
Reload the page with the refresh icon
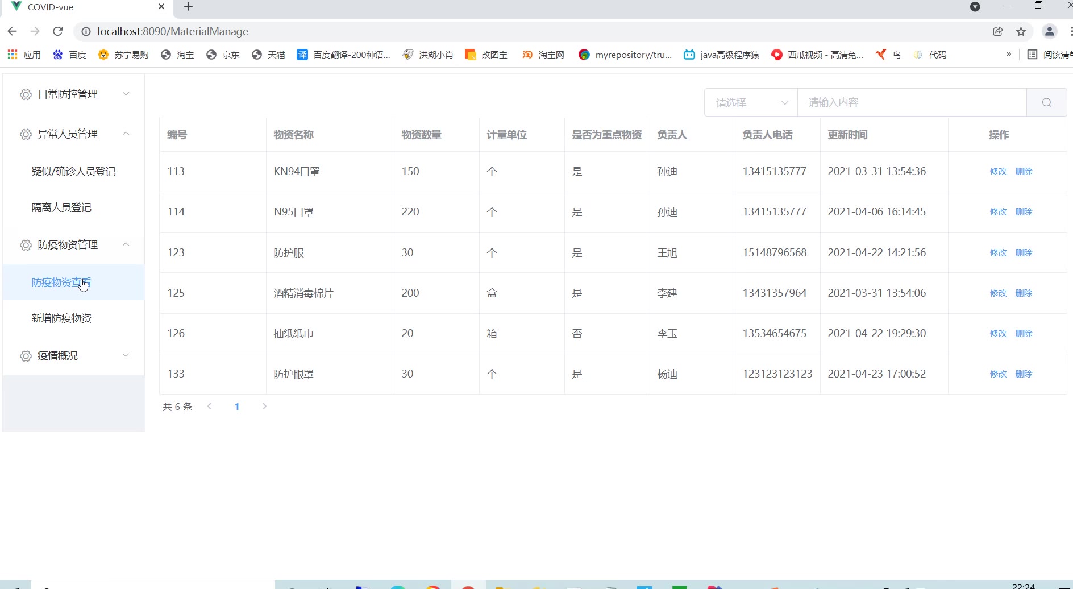[57, 31]
